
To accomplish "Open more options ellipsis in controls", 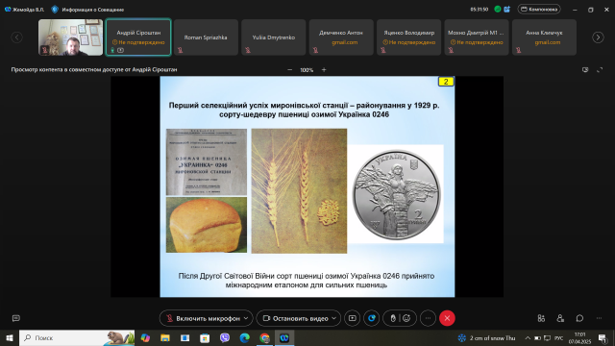I will coord(428,318).
